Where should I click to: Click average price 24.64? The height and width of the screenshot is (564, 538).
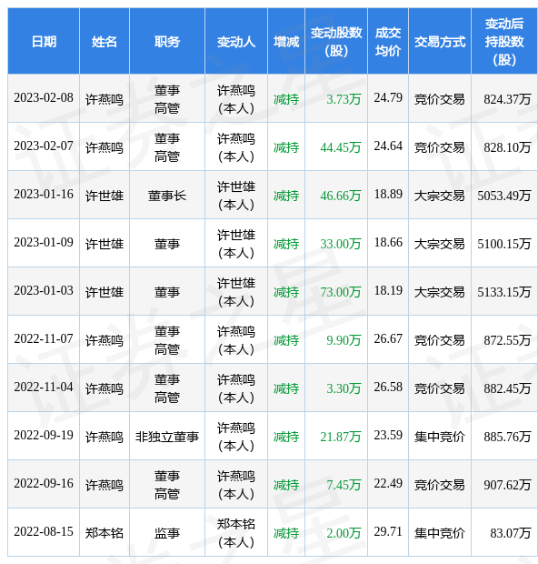(388, 146)
